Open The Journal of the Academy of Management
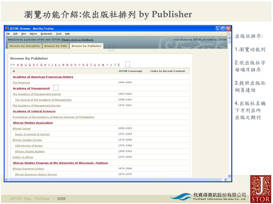 coord(43,100)
